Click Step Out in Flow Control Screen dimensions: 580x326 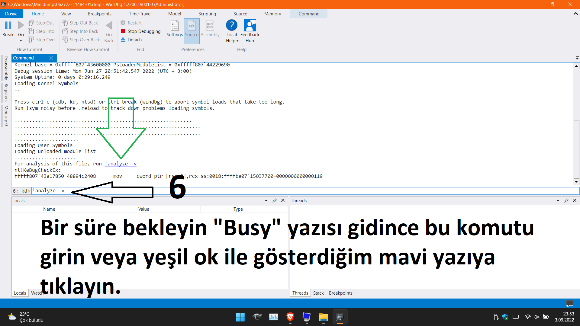click(41, 23)
